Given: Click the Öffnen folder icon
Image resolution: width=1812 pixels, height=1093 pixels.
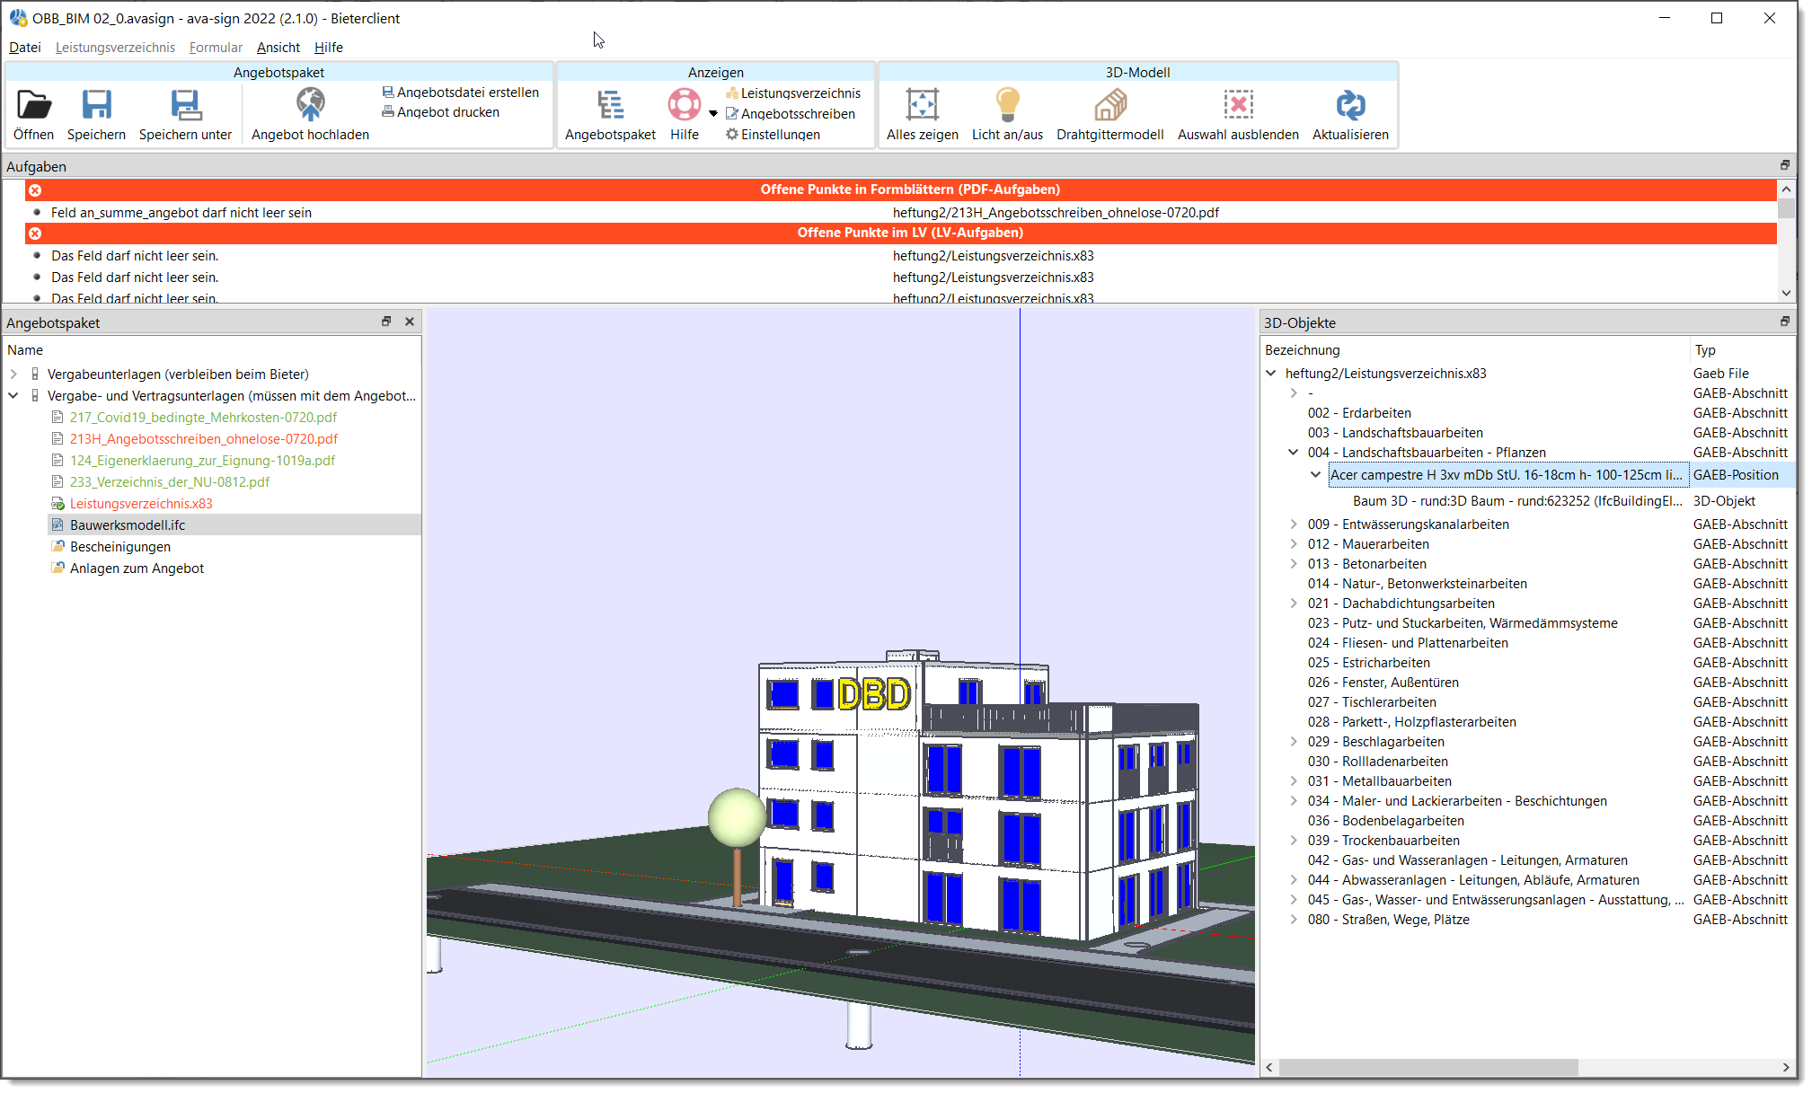Looking at the screenshot, I should point(34,105).
